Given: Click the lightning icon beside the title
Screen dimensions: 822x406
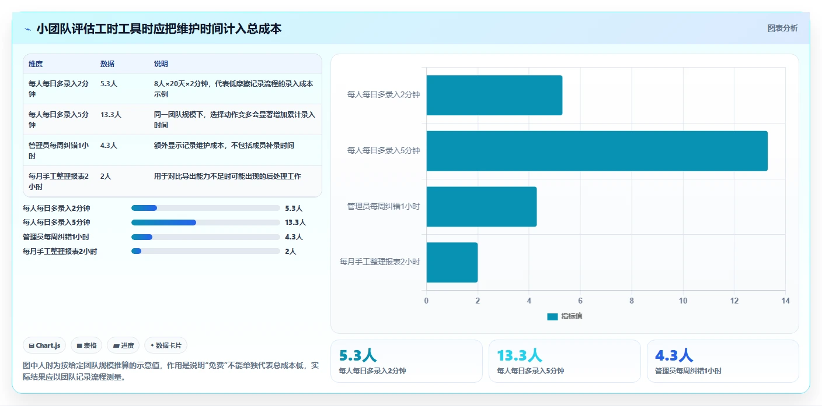Looking at the screenshot, I should (28, 29).
